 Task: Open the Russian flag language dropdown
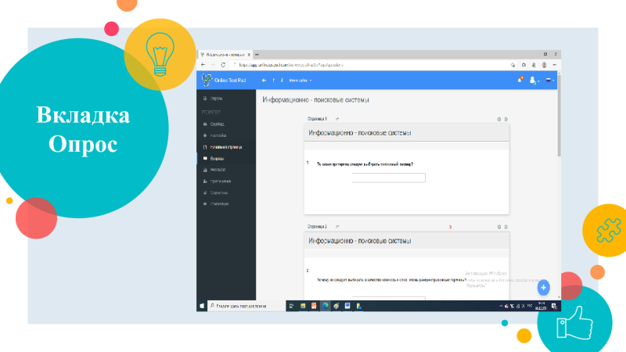(550, 81)
